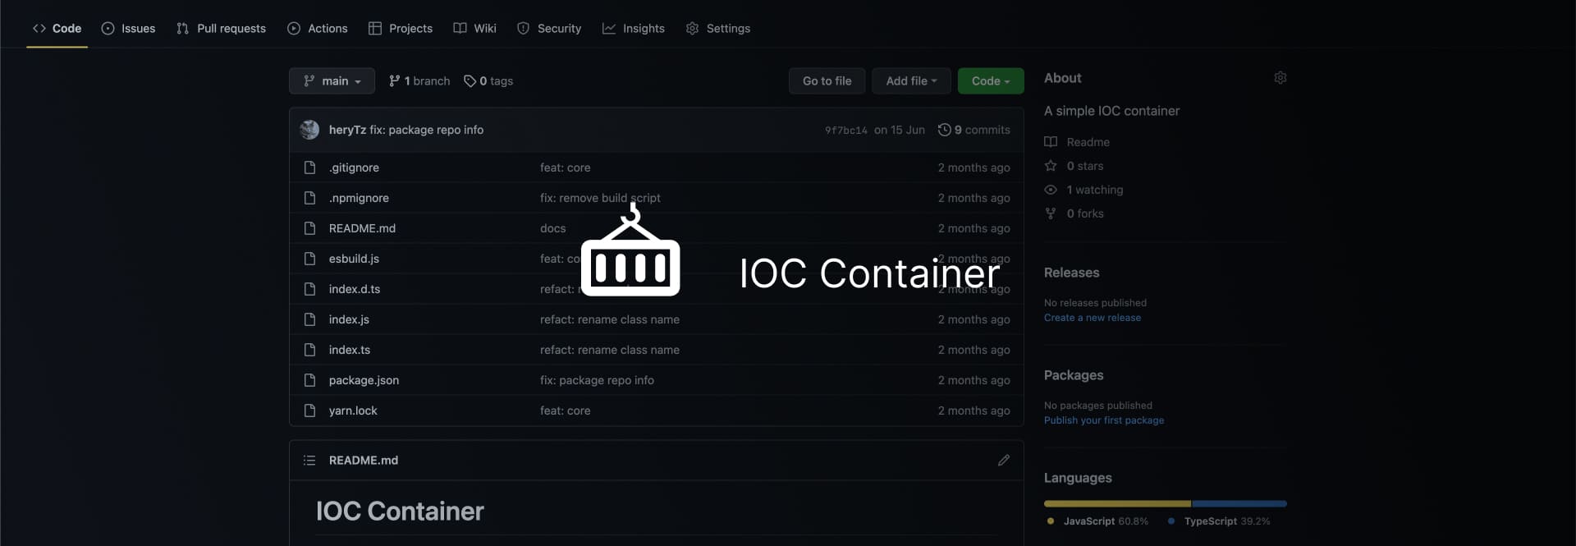The height and width of the screenshot is (546, 1576).
Task: Open the Wiki tab
Action: [474, 28]
